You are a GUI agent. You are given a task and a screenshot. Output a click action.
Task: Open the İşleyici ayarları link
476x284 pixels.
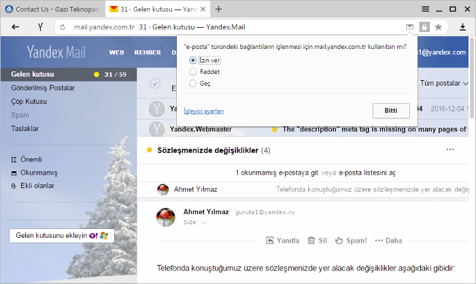click(204, 111)
